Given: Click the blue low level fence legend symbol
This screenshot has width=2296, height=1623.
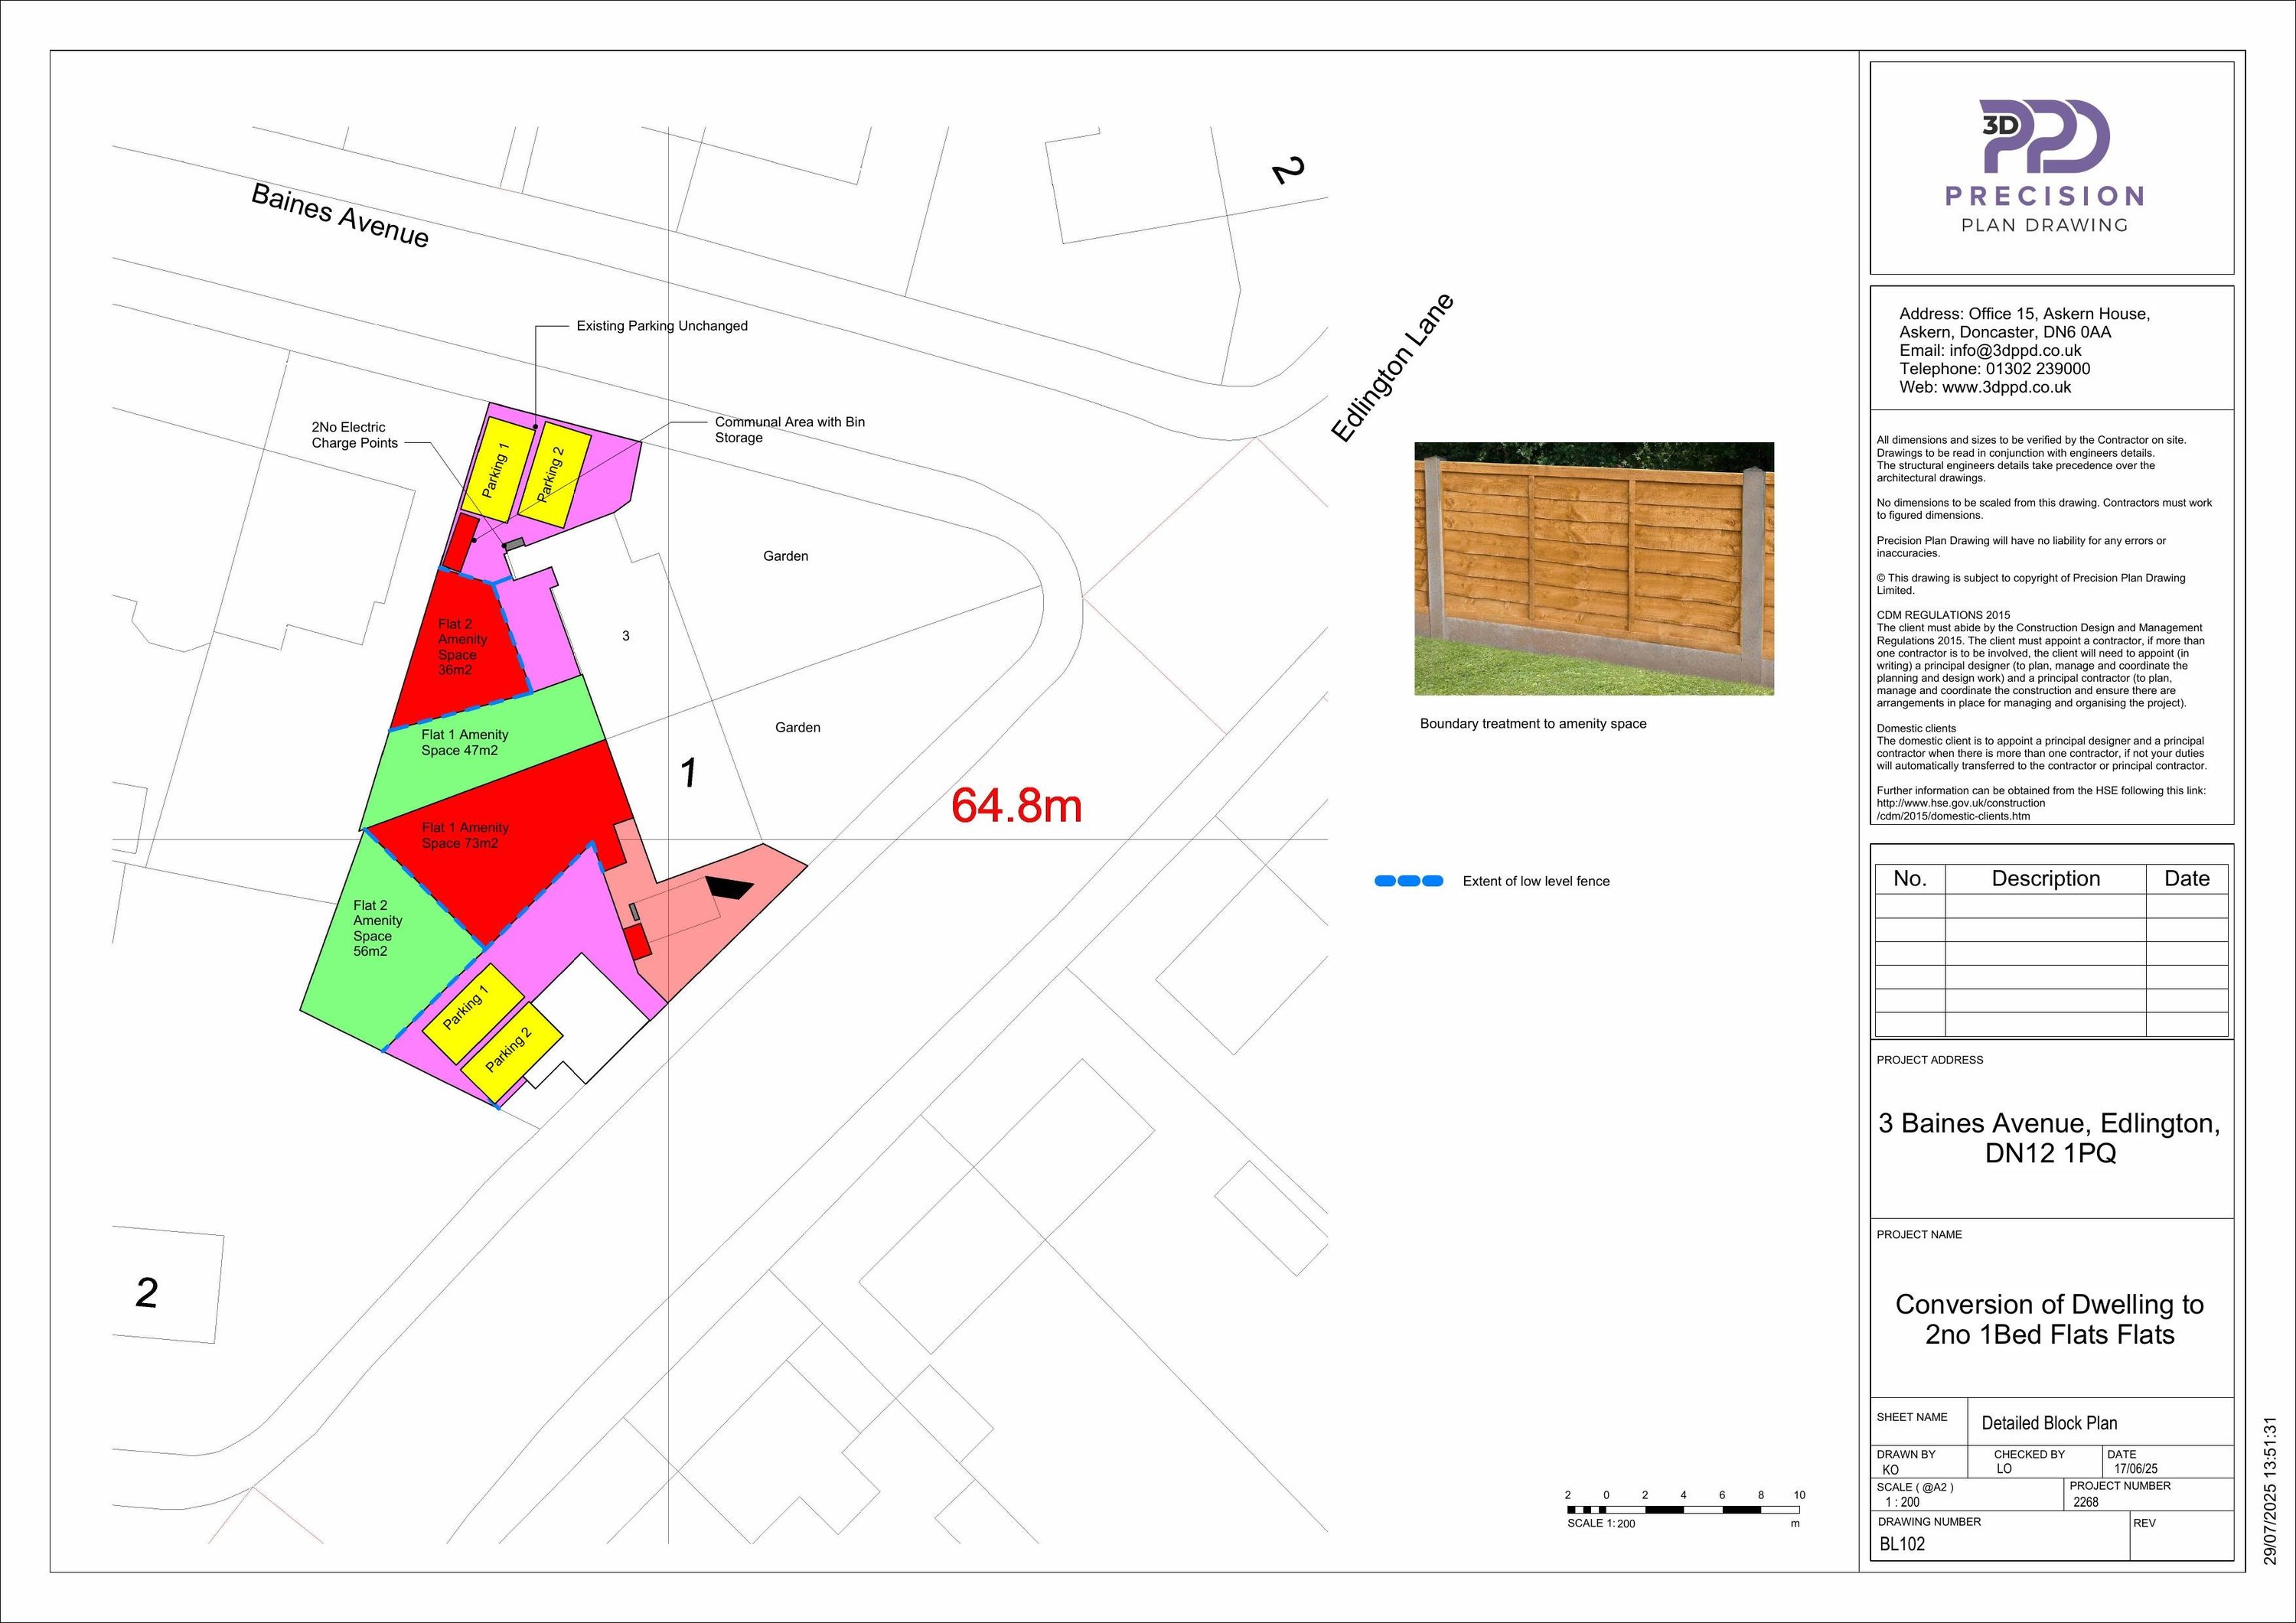Looking at the screenshot, I should (1408, 881).
